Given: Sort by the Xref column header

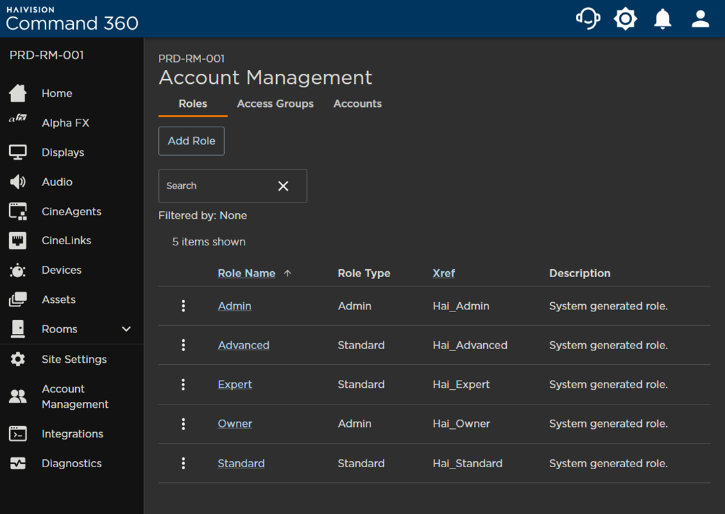Looking at the screenshot, I should 444,273.
